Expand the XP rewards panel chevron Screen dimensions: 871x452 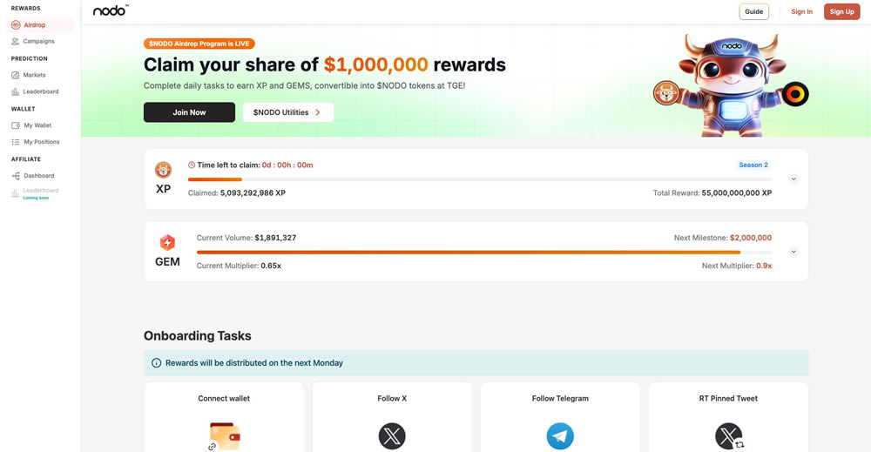coord(793,179)
